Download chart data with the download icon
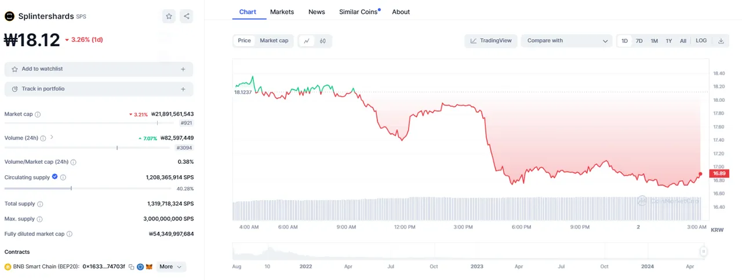The width and height of the screenshot is (742, 280). 721,41
